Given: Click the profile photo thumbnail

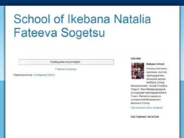Looking at the screenshot, I should pyautogui.click(x=138, y=71).
